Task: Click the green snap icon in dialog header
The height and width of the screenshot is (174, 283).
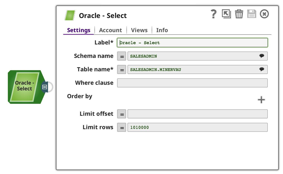Action: point(70,15)
